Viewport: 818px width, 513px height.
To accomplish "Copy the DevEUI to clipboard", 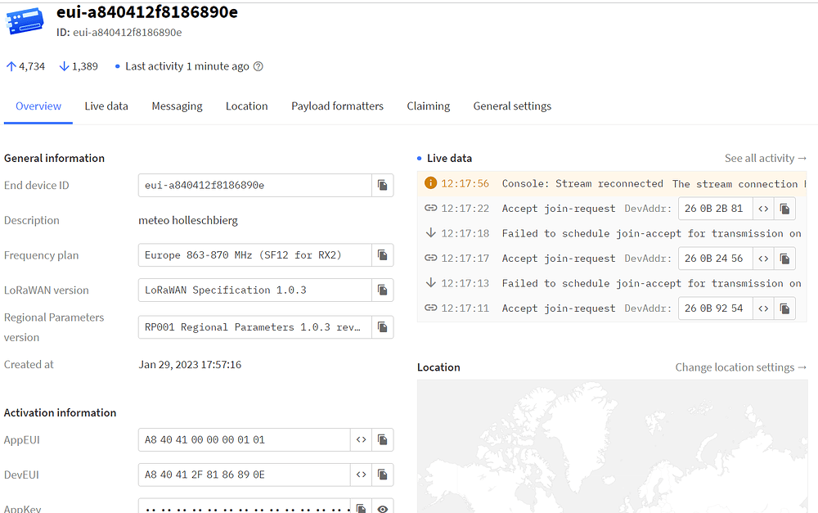I will point(382,475).
